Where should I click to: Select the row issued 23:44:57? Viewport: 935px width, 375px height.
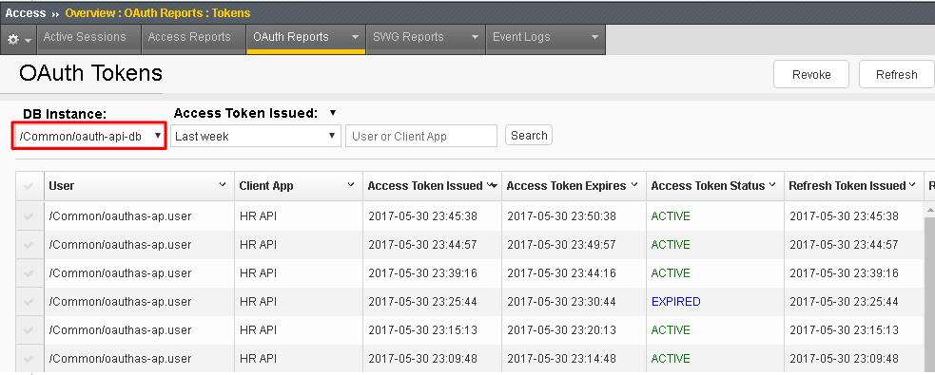click(29, 245)
